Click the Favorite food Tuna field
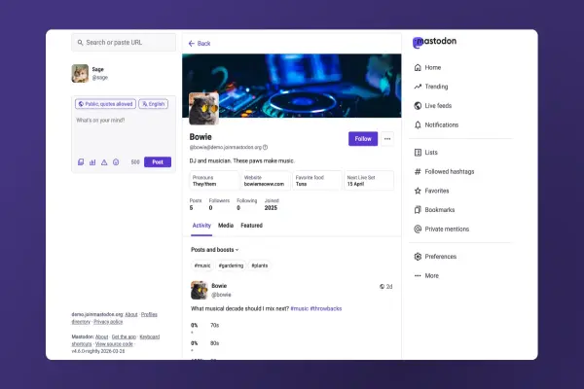Screen dimensions: 584x389 [317, 181]
